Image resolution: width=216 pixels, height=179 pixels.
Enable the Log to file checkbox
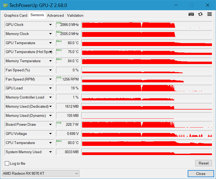pyautogui.click(x=7, y=163)
